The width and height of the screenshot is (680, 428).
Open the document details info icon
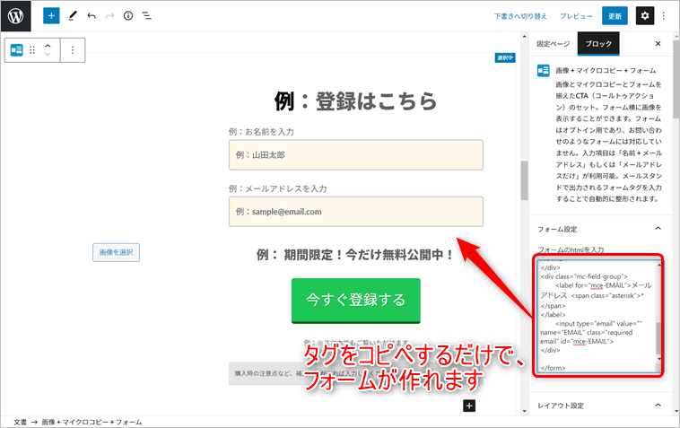pyautogui.click(x=128, y=16)
